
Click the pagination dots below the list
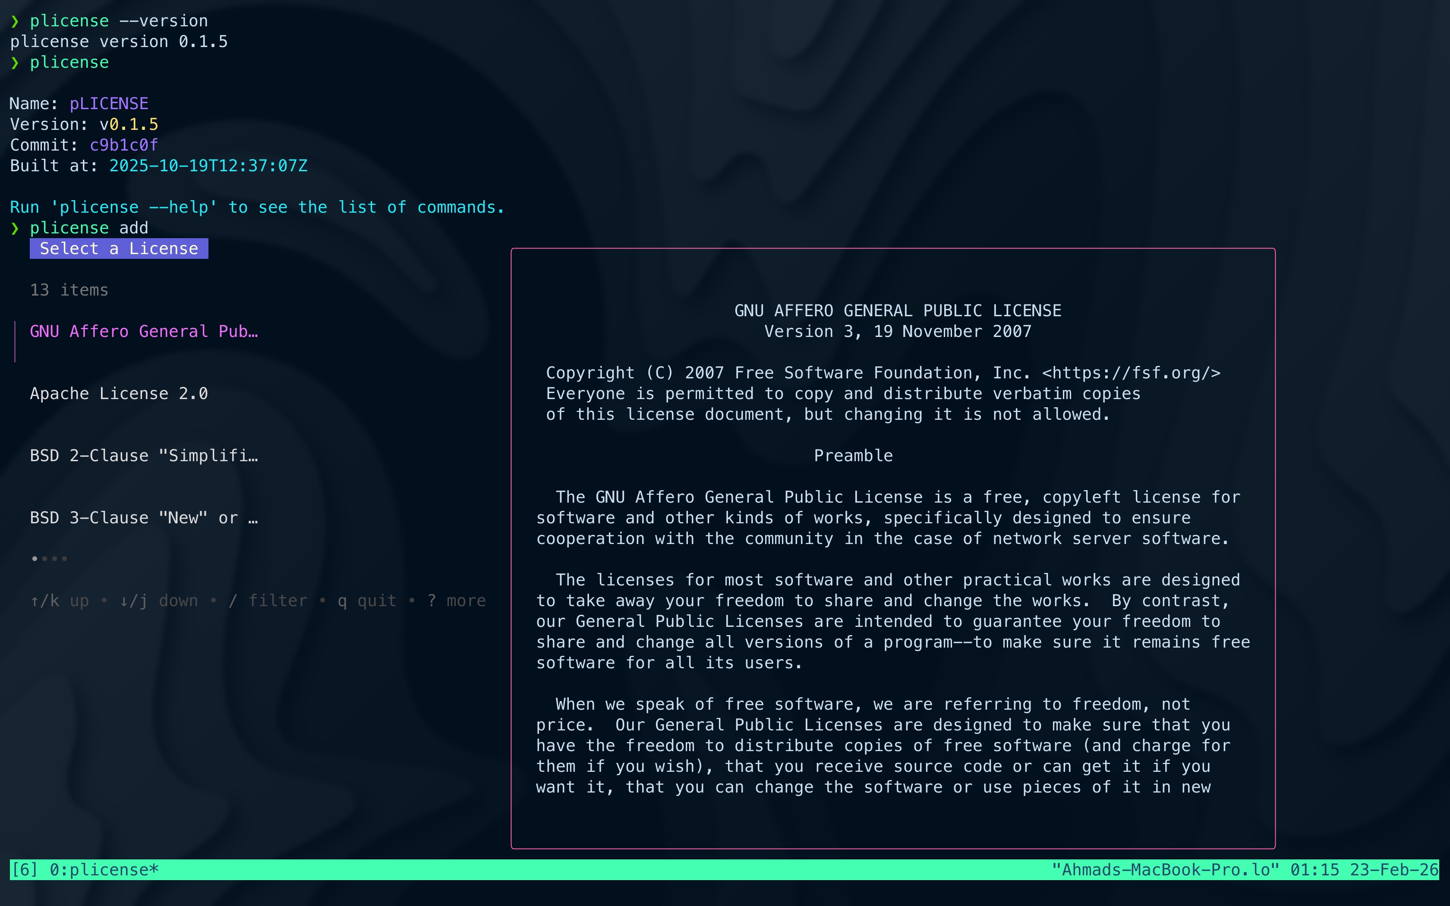49,558
